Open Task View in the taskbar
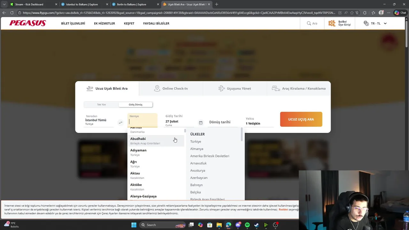This screenshot has width=409, height=230. coord(191,225)
